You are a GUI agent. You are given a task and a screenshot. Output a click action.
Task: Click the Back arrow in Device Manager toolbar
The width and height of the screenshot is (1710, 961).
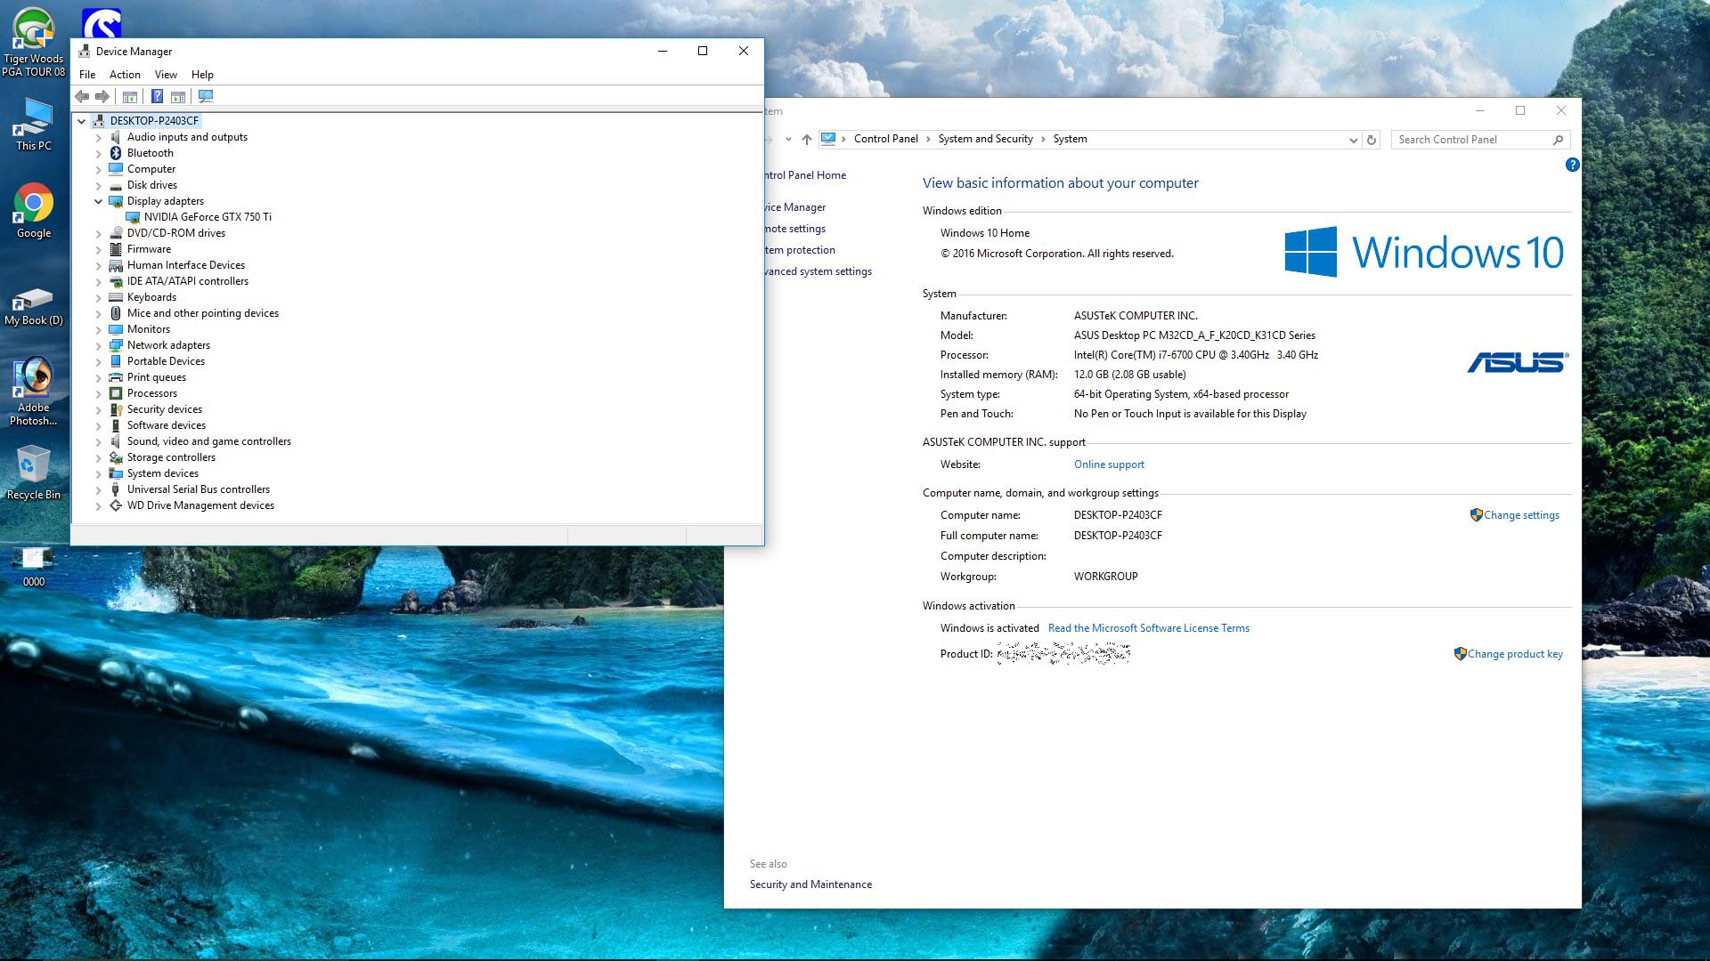(x=82, y=96)
